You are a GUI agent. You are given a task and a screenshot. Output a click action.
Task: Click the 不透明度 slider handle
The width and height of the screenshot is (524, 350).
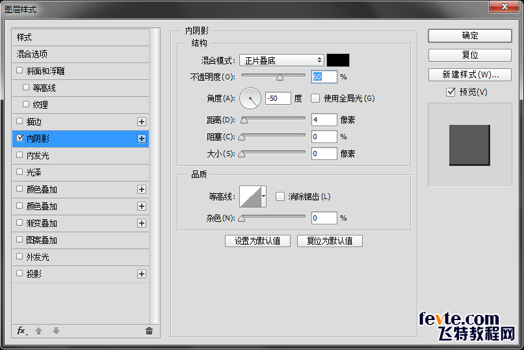click(x=280, y=78)
